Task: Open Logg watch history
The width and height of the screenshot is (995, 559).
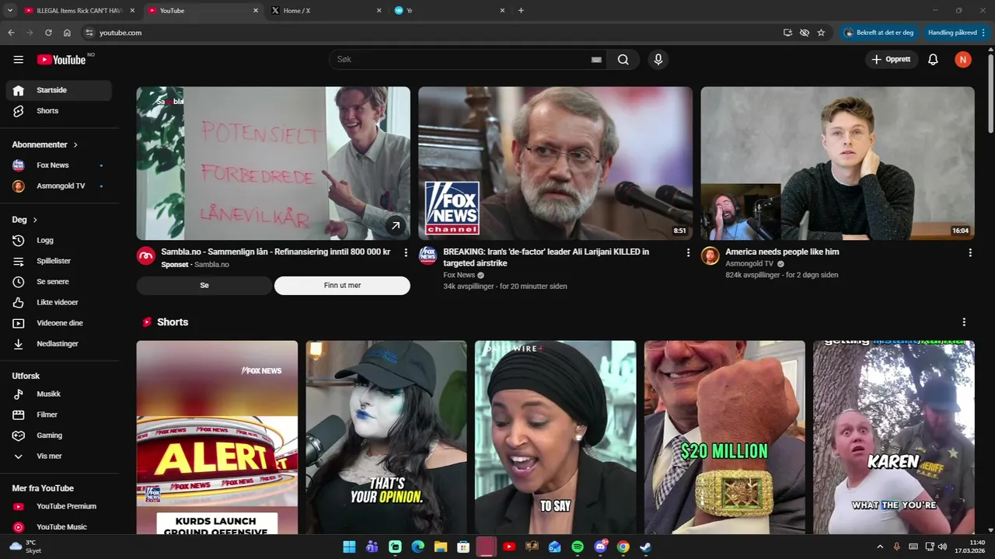Action: point(59,241)
